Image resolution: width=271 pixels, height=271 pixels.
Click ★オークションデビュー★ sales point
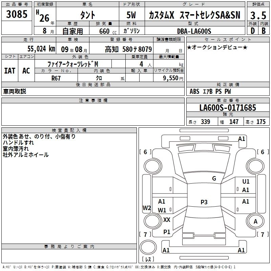[217, 47]
